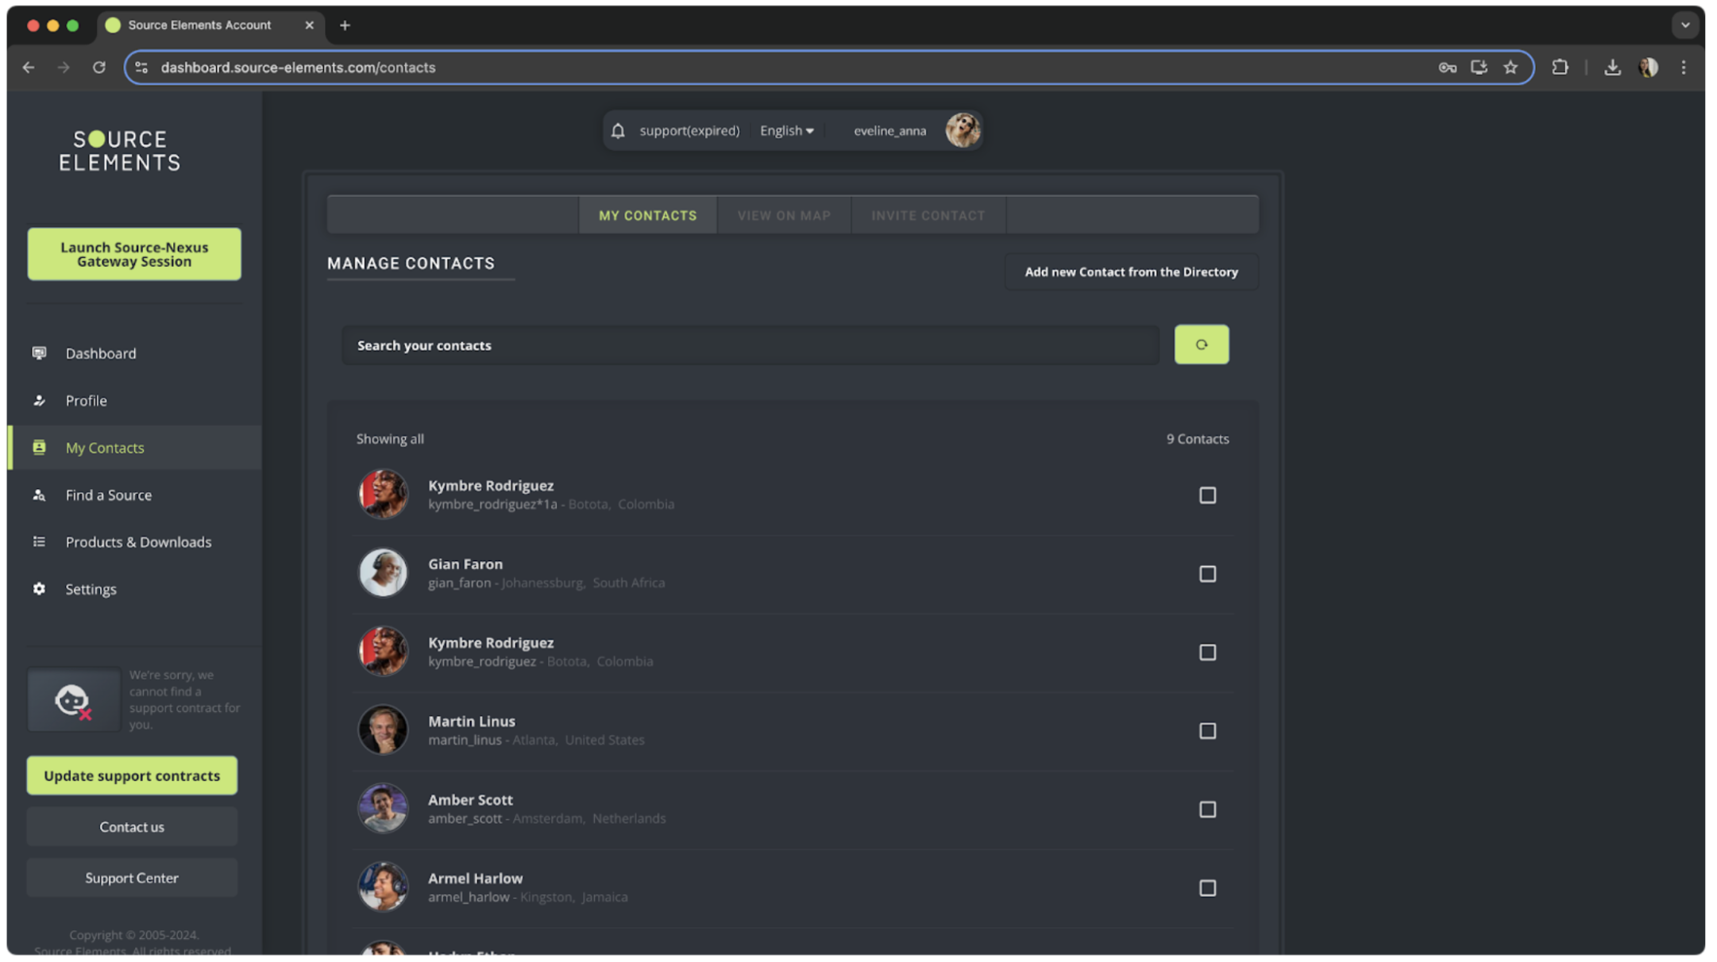Viewport: 1717px width, 962px height.
Task: Click Add new Contact from the Directory
Action: (1130, 272)
